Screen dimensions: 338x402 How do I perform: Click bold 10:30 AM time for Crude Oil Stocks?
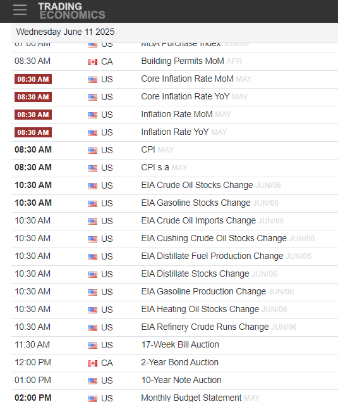tap(33, 185)
